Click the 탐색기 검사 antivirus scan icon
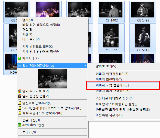Viewport: 160px width, 138px height. [20, 59]
